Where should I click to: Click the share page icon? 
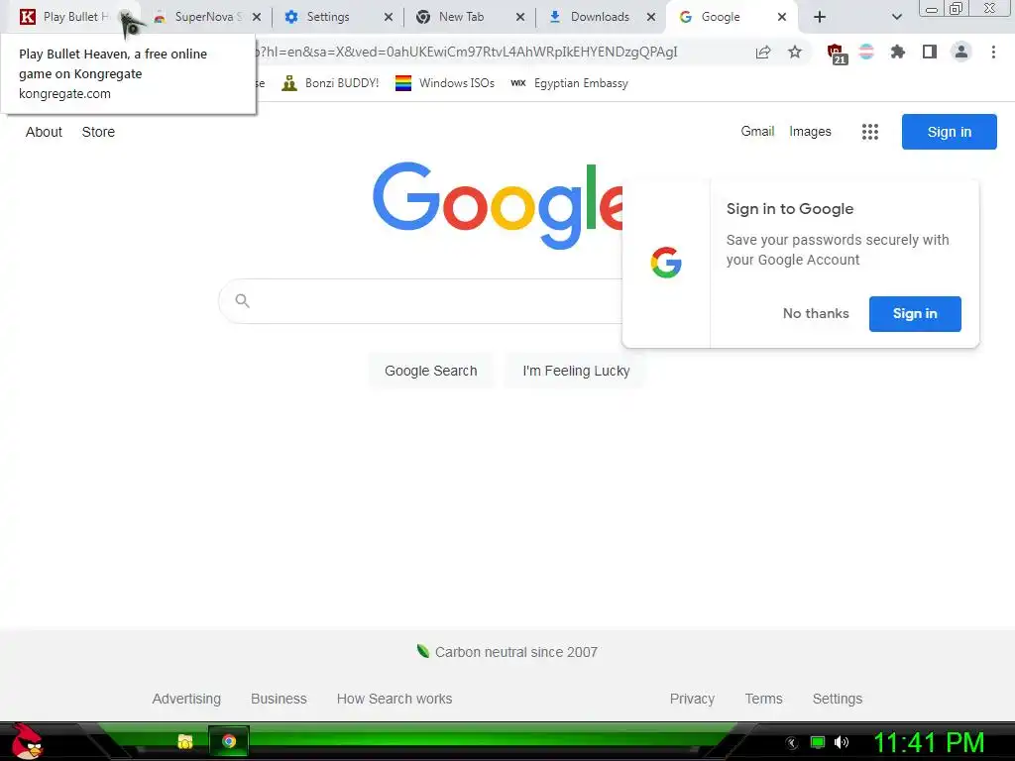[763, 52]
